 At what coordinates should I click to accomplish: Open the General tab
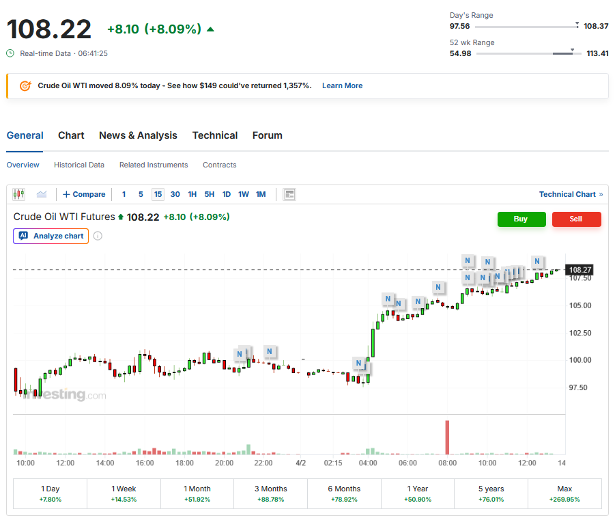pyautogui.click(x=25, y=135)
